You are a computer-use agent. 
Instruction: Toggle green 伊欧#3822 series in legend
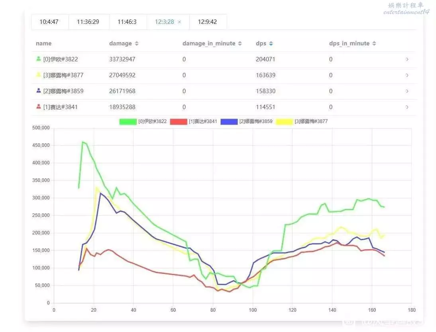point(128,121)
